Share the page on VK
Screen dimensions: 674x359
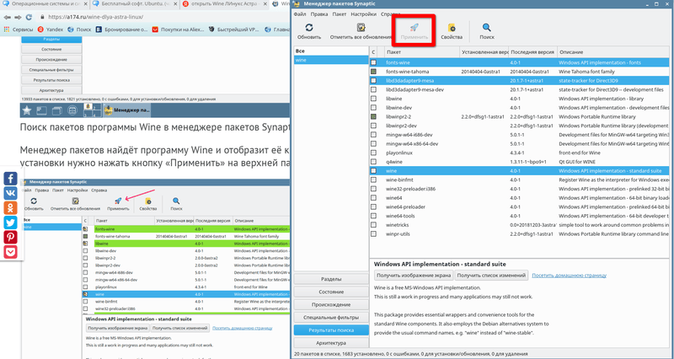tap(10, 193)
